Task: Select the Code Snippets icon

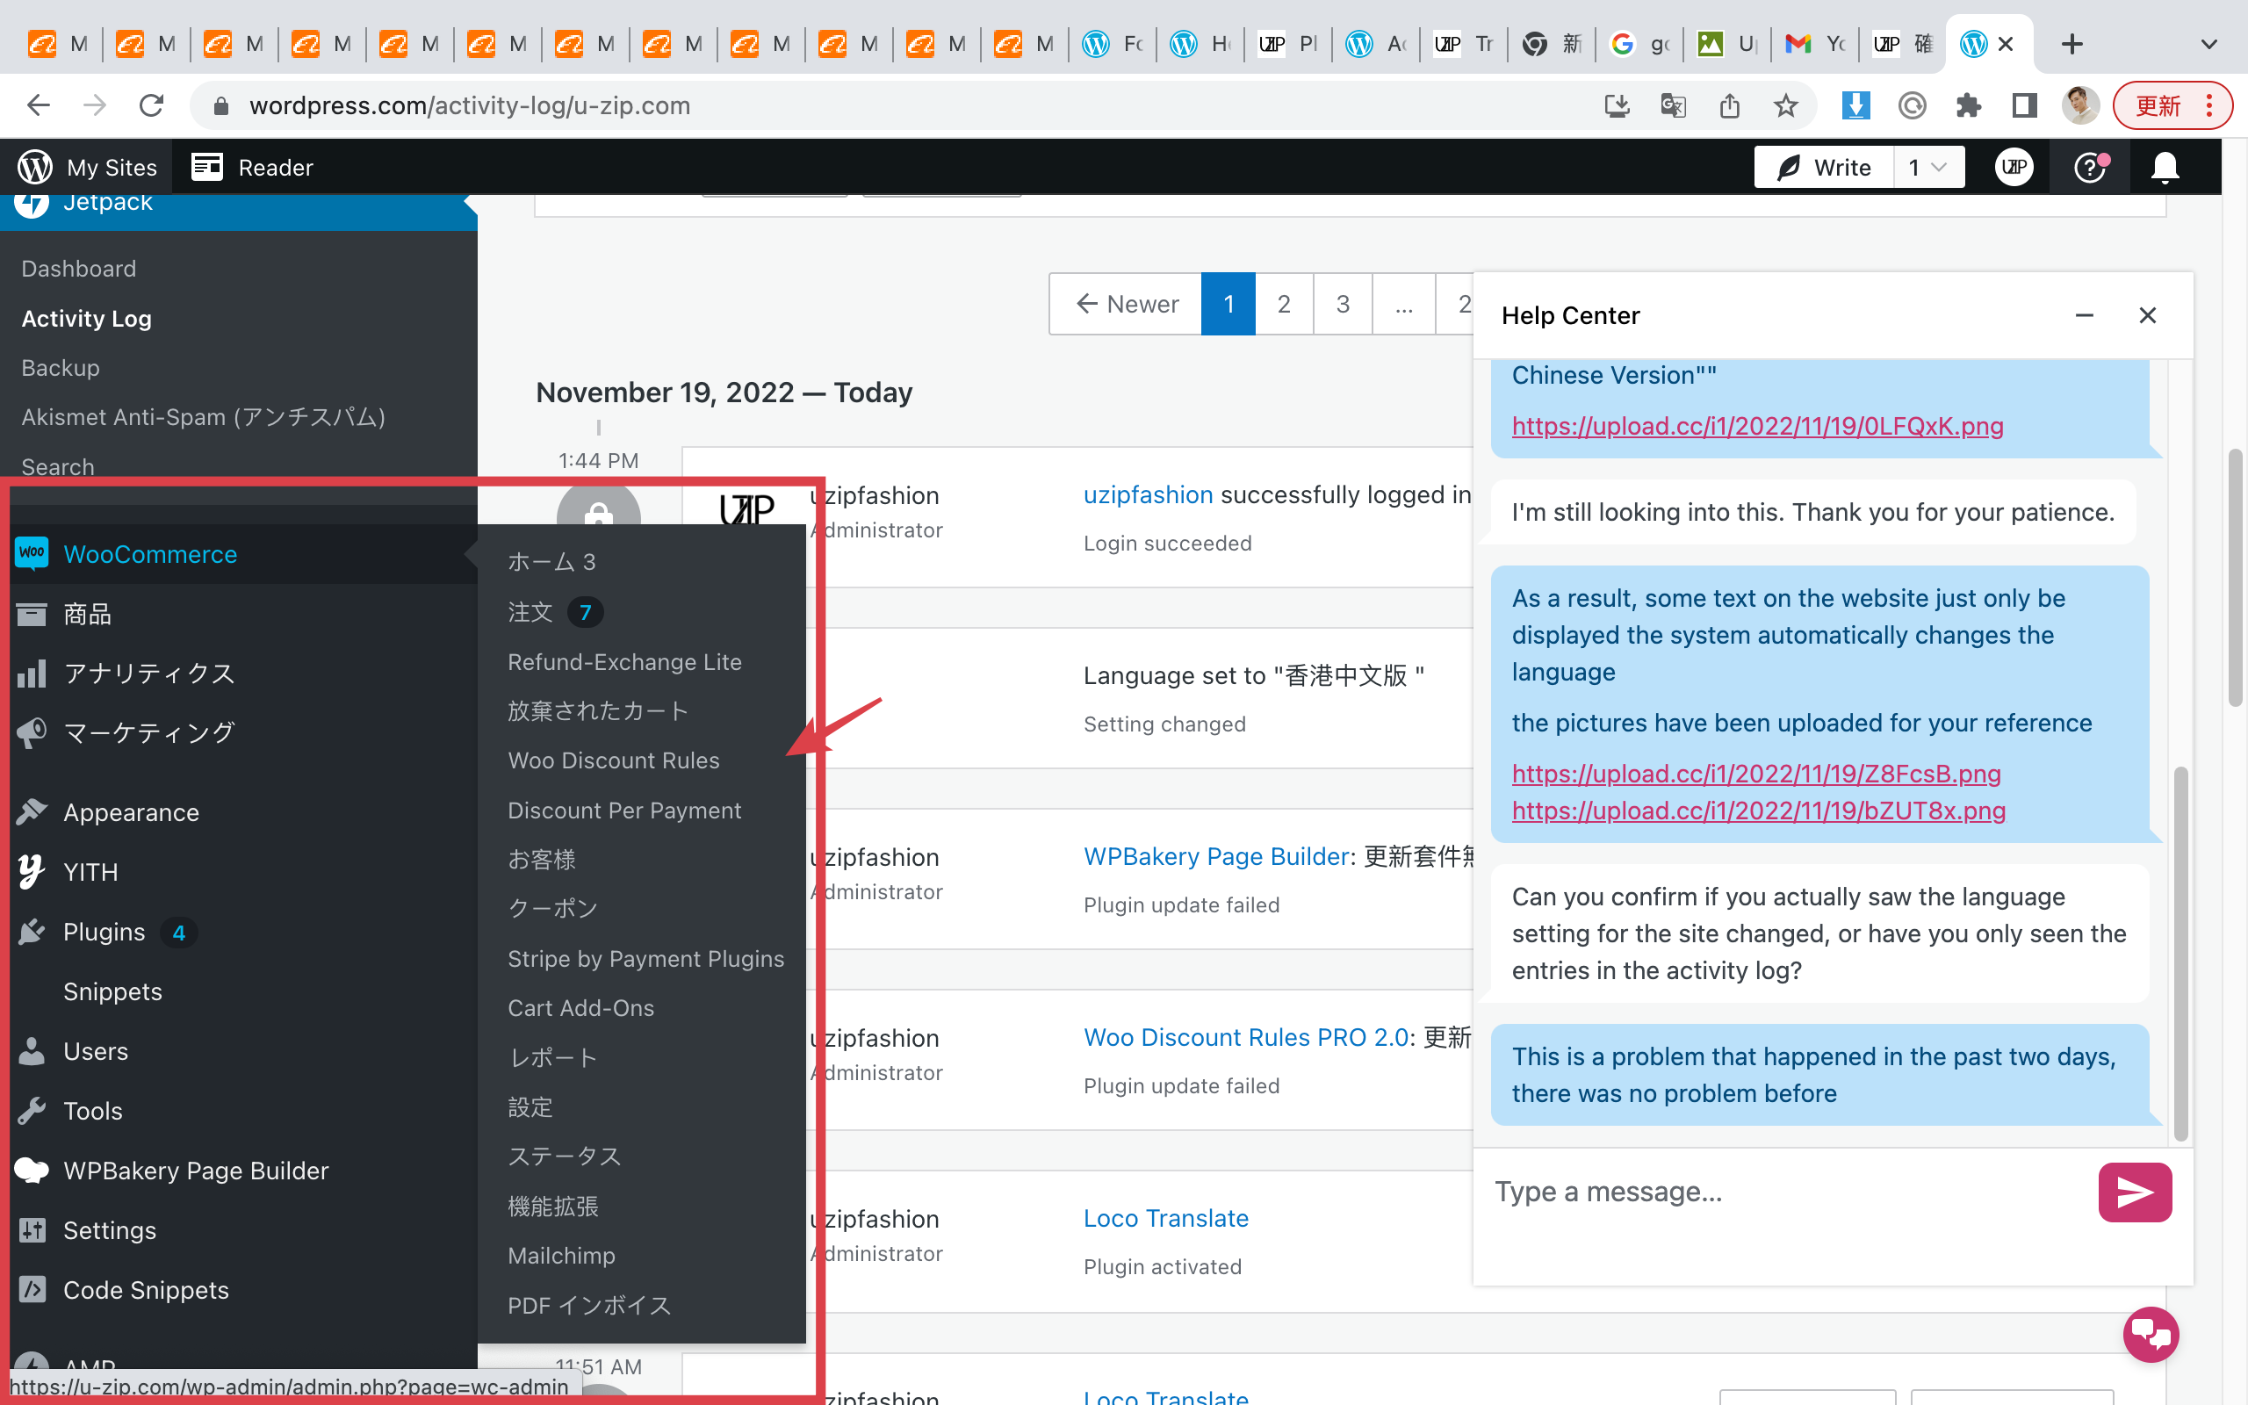Action: coord(32,1290)
